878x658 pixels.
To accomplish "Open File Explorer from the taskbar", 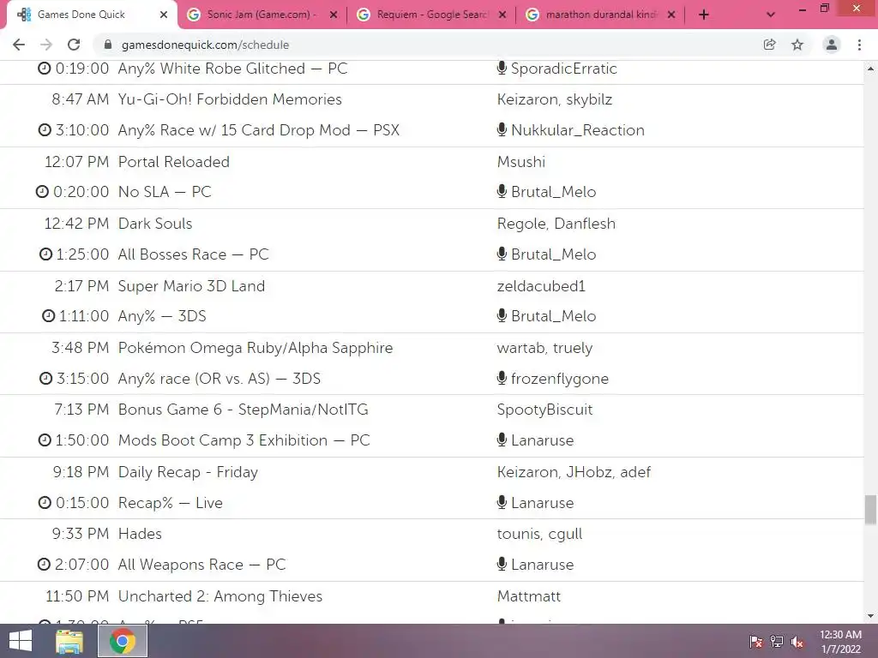I will point(69,641).
